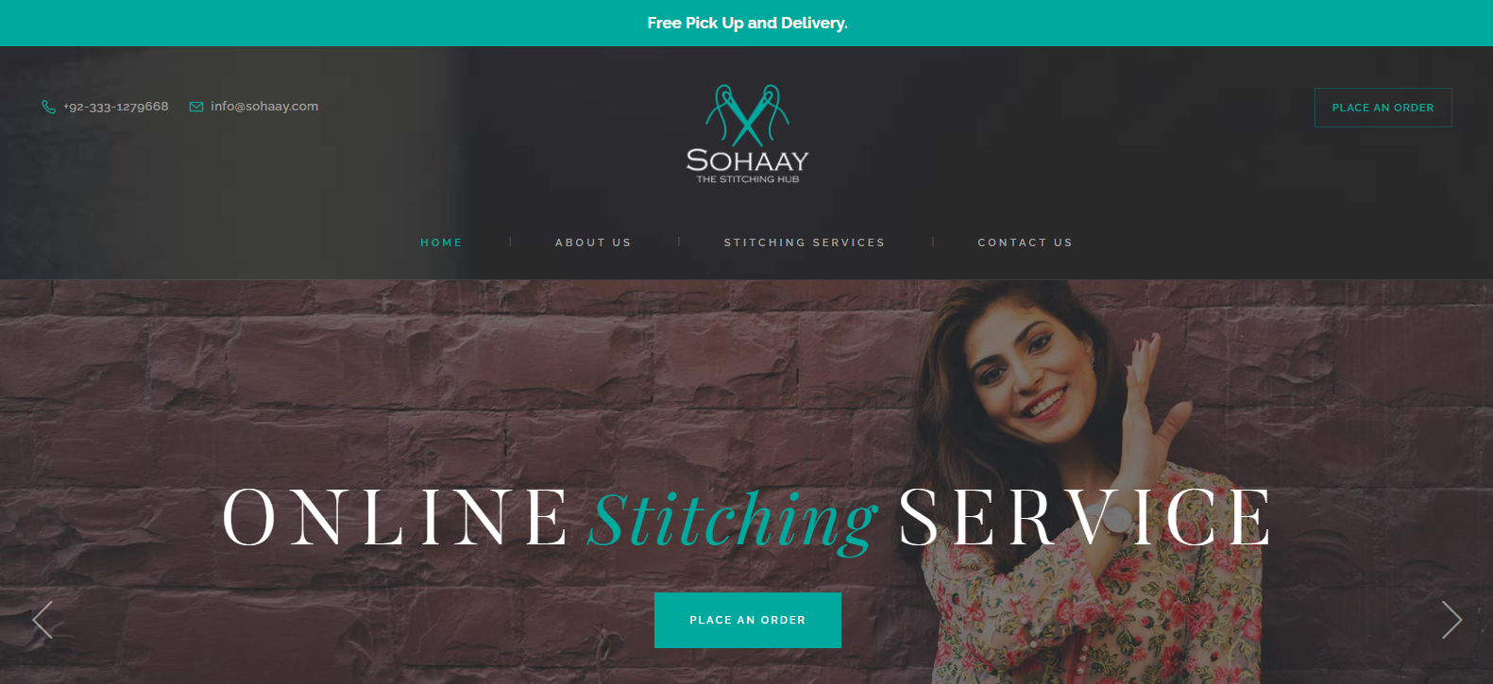Open the info@sohaay.com email link
The image size is (1493, 684).
coord(264,107)
